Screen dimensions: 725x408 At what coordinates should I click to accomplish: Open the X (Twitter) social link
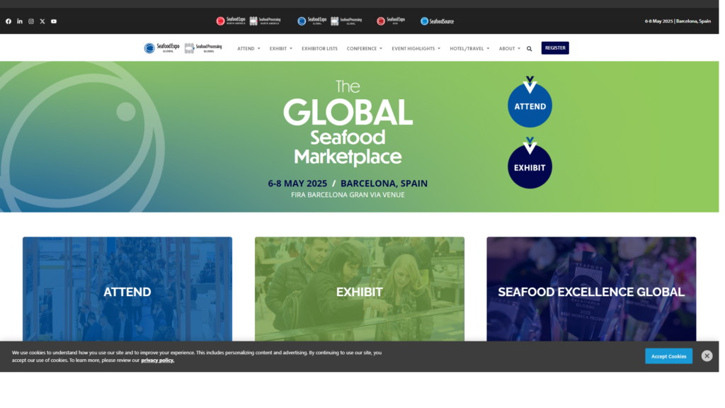[x=42, y=21]
